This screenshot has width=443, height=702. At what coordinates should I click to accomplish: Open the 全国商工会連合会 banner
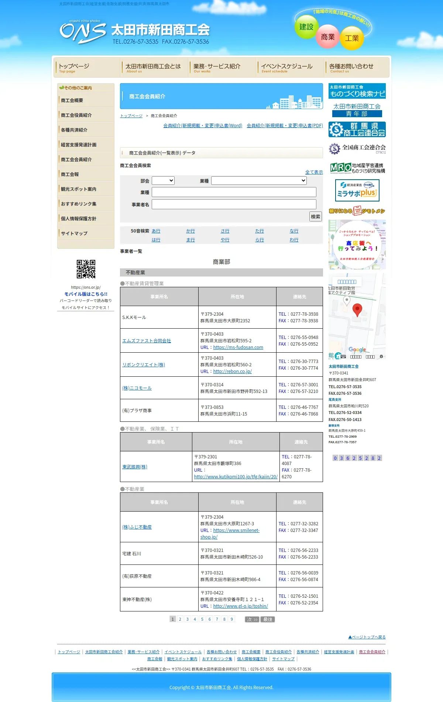[357, 149]
